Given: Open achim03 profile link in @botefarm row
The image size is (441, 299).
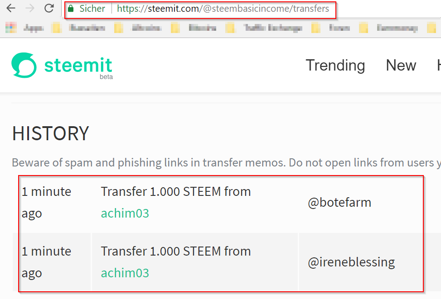Looking at the screenshot, I should coord(125,214).
